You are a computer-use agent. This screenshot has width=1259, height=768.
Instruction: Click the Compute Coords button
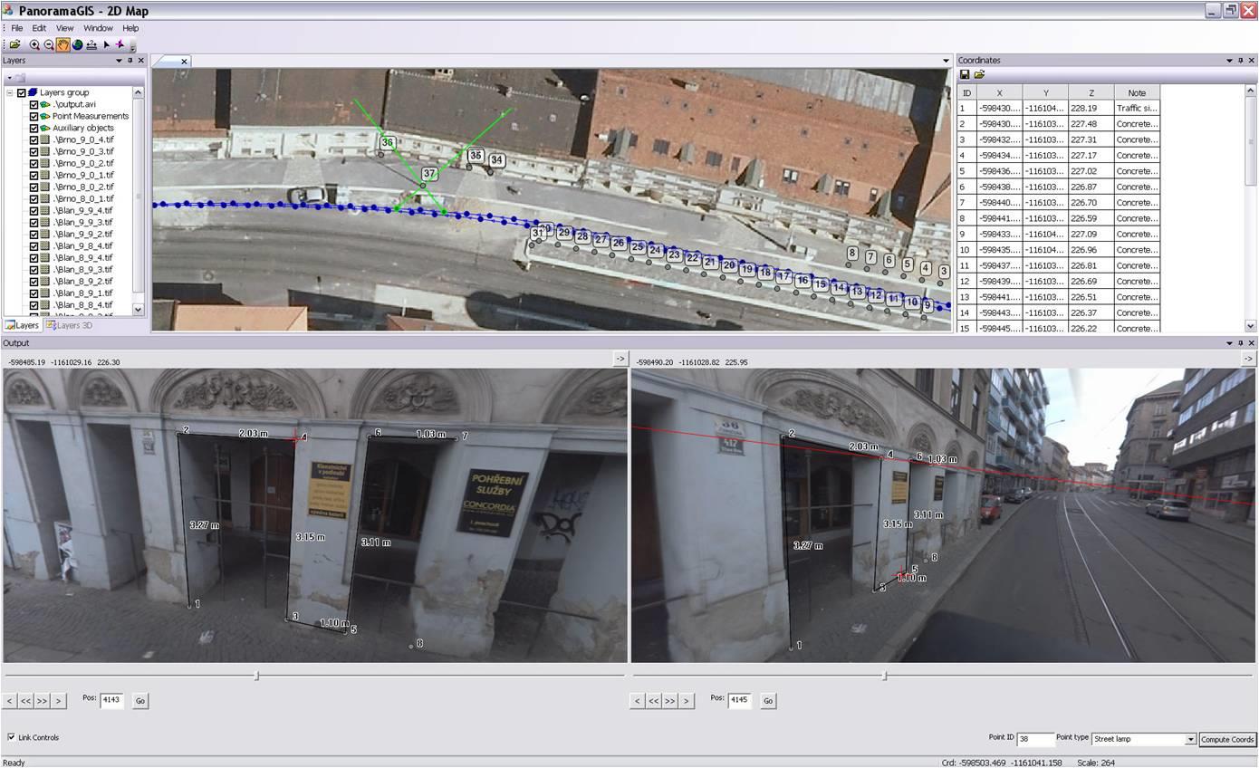click(1227, 740)
